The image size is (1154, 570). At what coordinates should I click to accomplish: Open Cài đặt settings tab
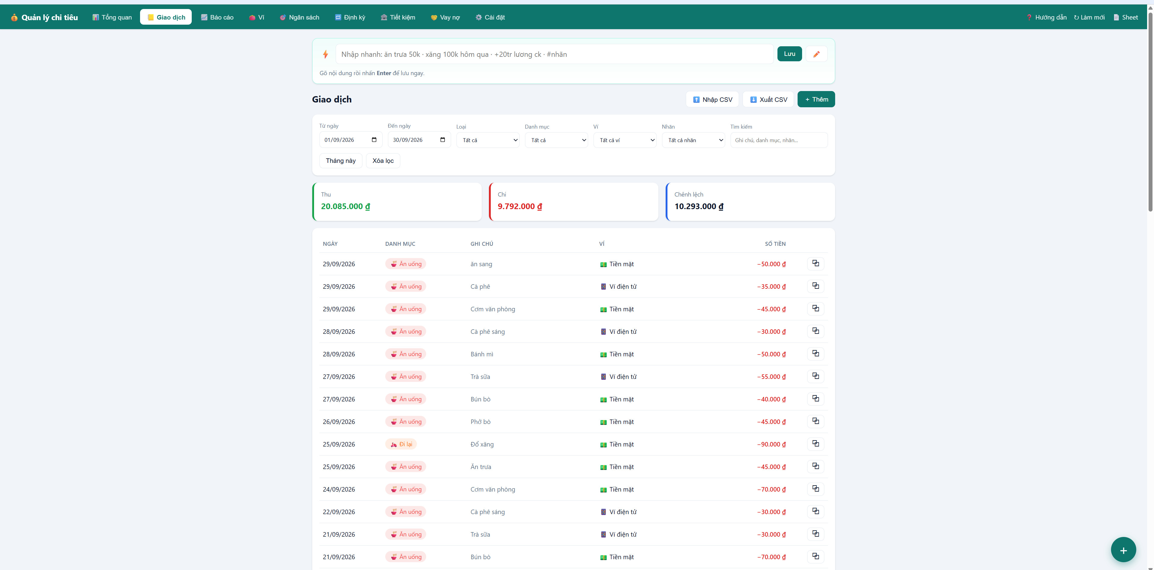tap(490, 17)
